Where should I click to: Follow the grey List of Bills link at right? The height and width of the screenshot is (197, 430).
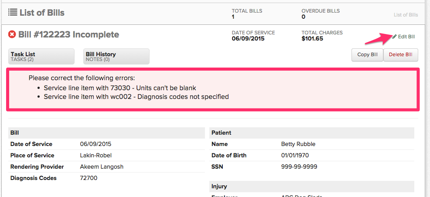tap(406, 15)
